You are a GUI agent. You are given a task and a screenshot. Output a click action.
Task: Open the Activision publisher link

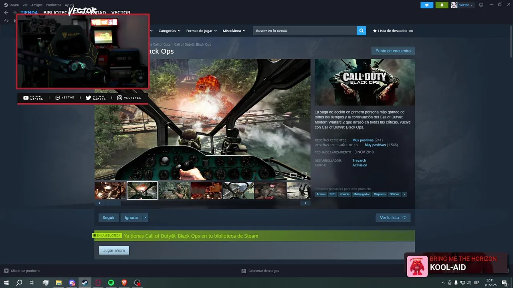(360, 165)
